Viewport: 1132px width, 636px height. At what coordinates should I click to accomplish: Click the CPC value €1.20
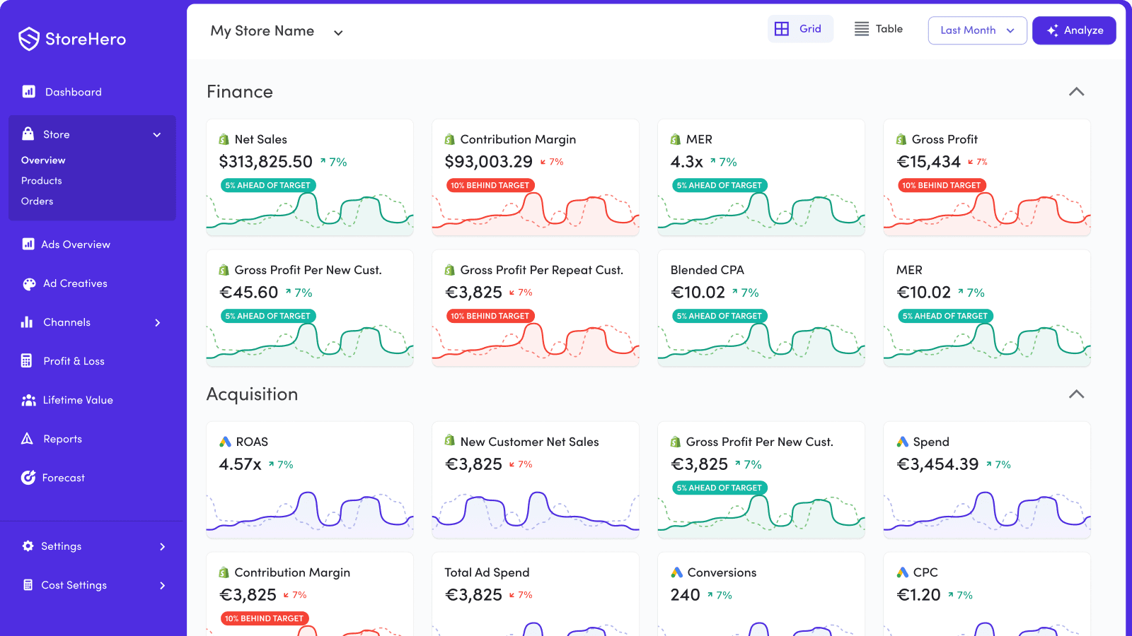click(x=919, y=595)
